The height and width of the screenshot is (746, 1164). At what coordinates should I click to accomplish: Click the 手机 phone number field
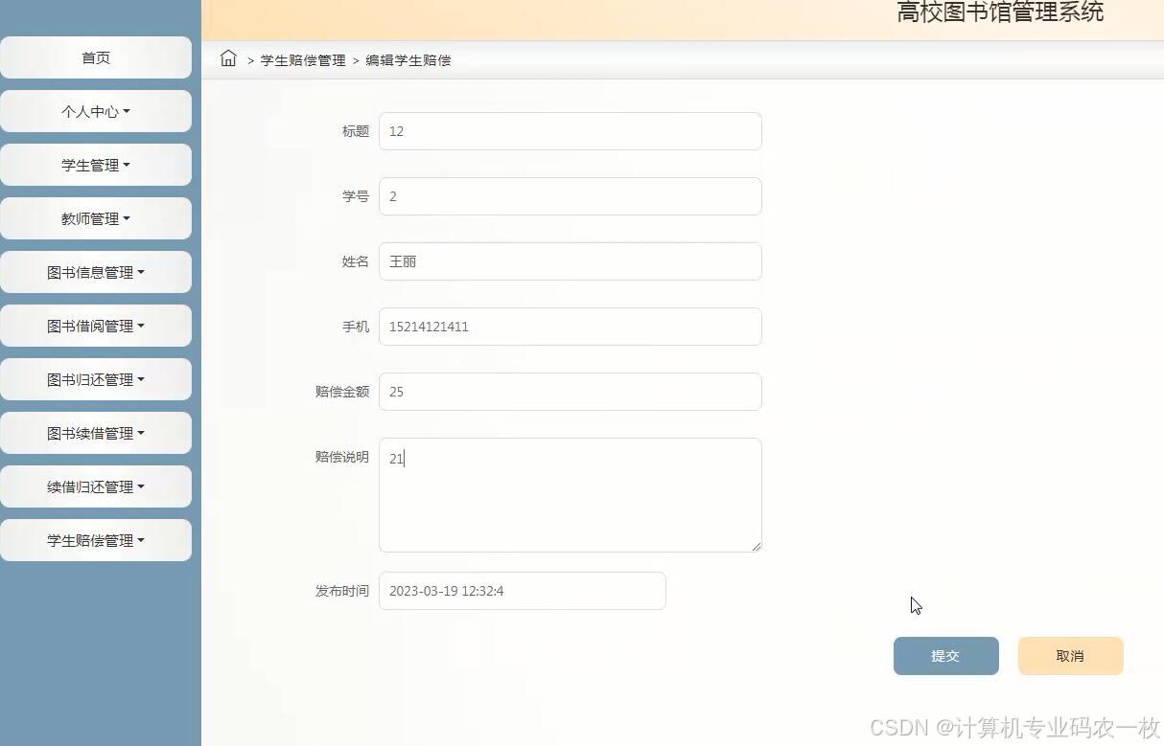click(x=570, y=327)
